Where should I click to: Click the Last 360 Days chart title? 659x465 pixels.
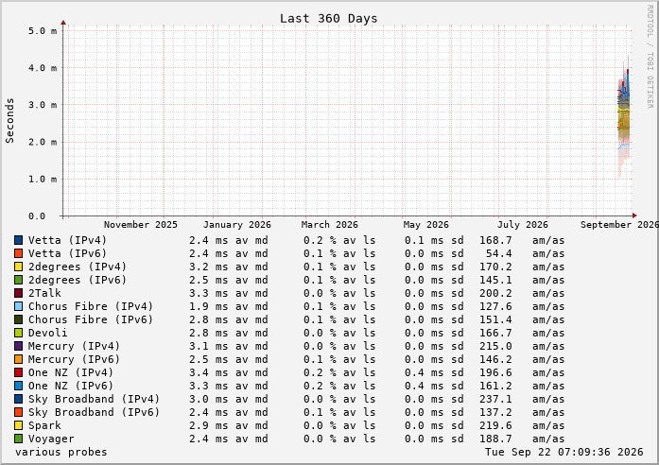coord(329,19)
